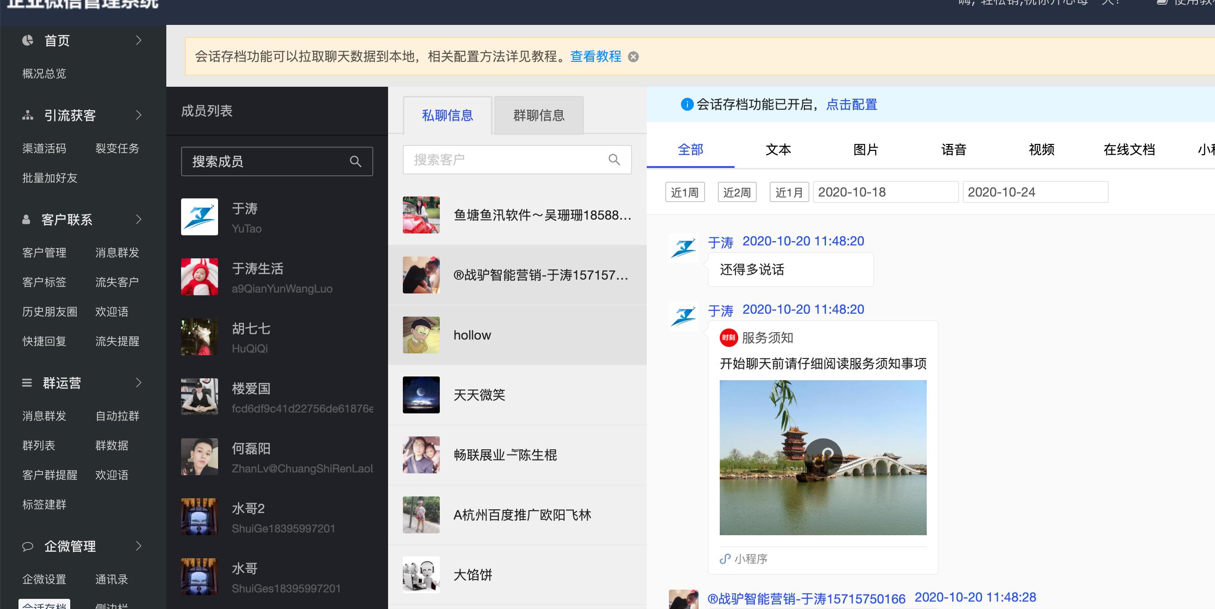Switch to 群聊信息 tab
The image size is (1215, 609).
(x=540, y=114)
